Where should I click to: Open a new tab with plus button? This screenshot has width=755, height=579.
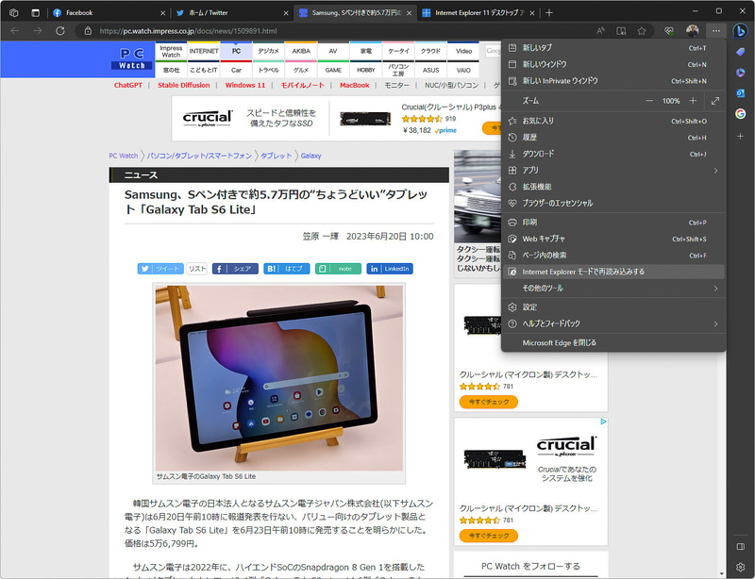549,12
